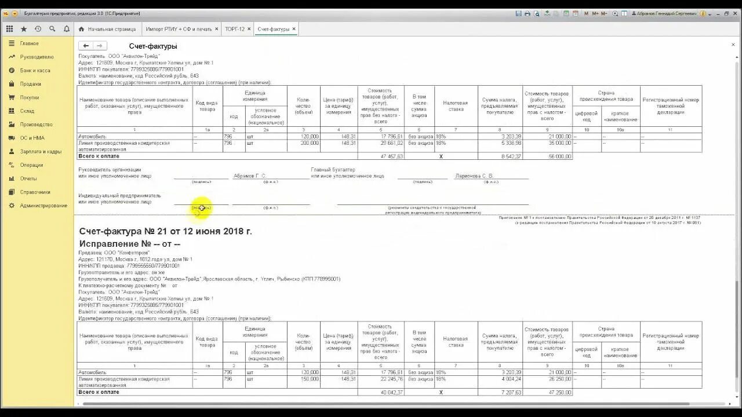Toggle the split window panels icon
Screen dimensions: 742x417
(624, 13)
